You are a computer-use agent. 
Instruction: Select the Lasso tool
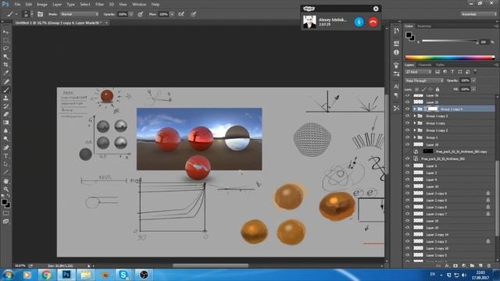point(5,48)
